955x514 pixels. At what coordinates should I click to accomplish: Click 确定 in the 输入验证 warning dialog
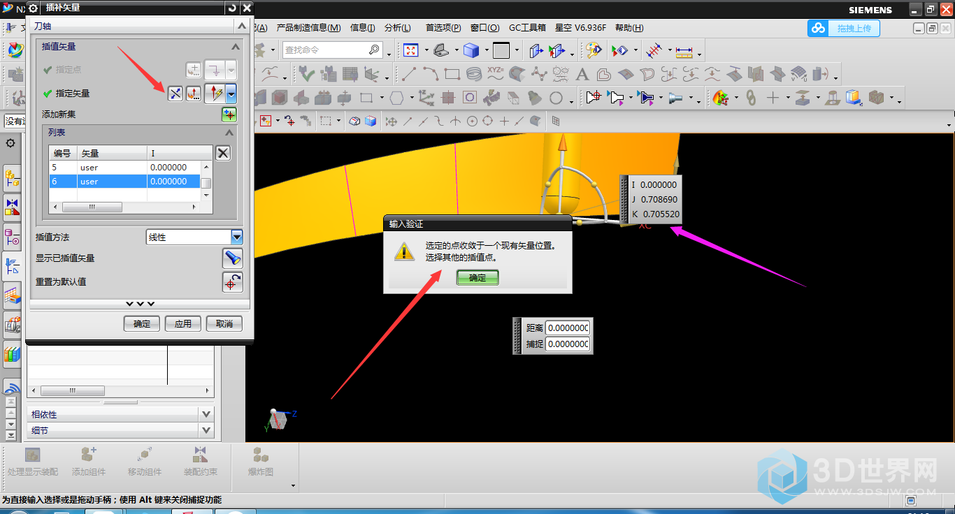[x=477, y=278]
